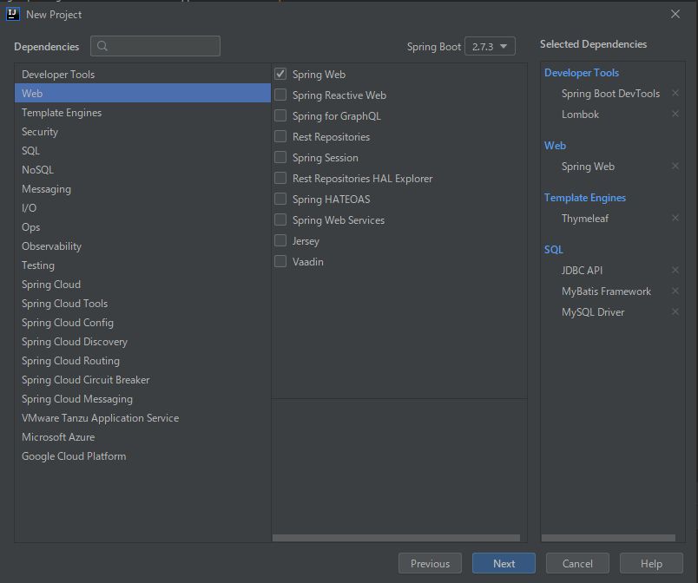
Task: Remove Lombok from selected dependencies
Action: tap(675, 114)
